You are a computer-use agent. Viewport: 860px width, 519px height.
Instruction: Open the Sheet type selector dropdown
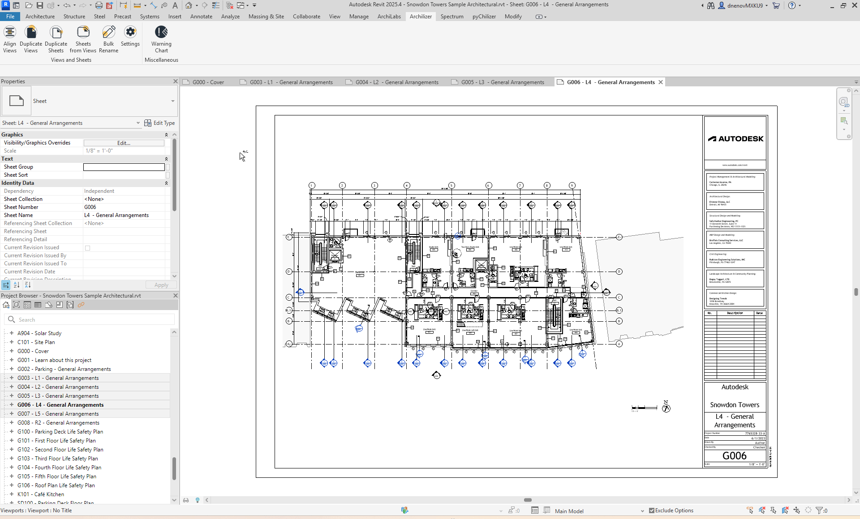coord(172,101)
